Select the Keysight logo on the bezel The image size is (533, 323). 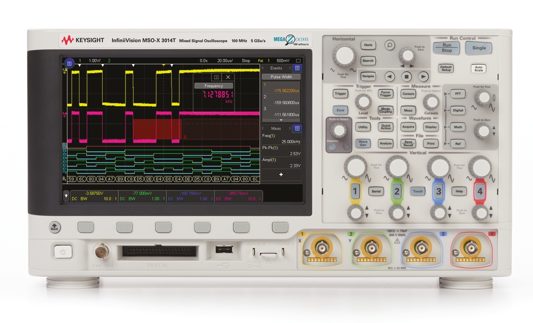(x=82, y=40)
